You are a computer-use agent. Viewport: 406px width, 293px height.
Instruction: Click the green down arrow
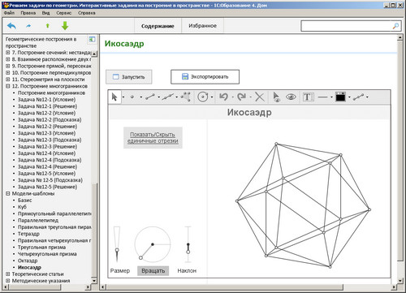pyautogui.click(x=65, y=26)
